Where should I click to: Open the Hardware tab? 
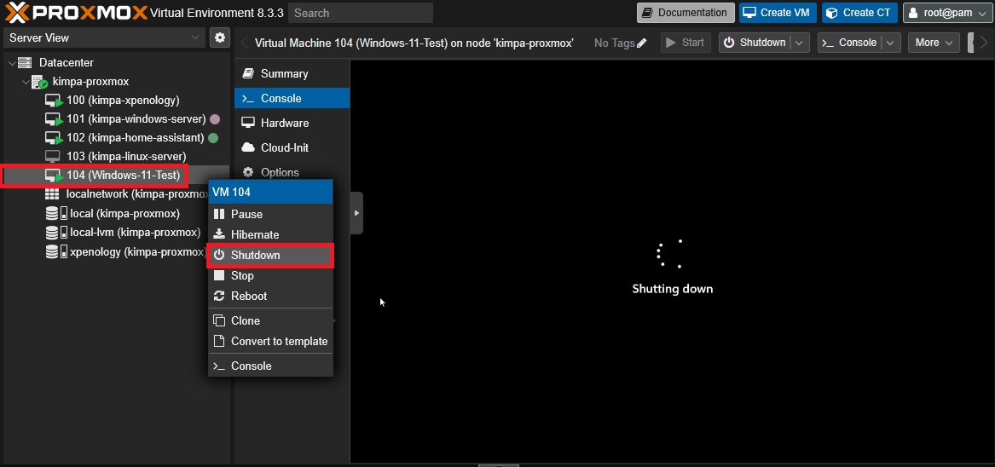tap(284, 123)
